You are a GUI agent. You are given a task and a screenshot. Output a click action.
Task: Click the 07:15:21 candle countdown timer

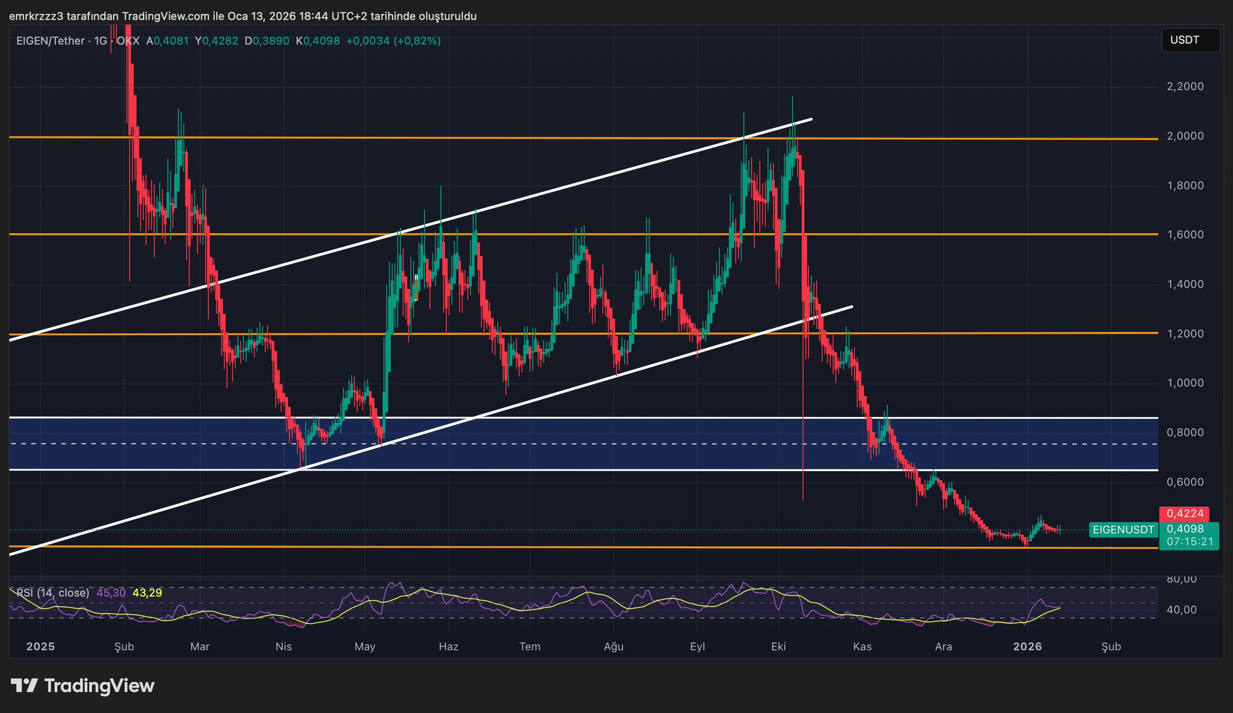tap(1189, 542)
